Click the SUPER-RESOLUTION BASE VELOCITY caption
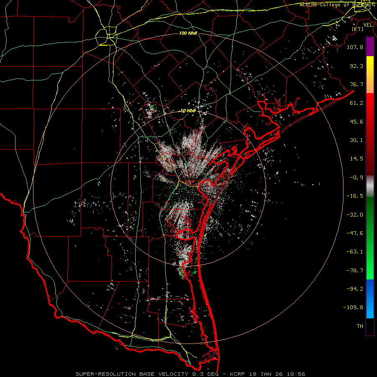 [x=132, y=374]
